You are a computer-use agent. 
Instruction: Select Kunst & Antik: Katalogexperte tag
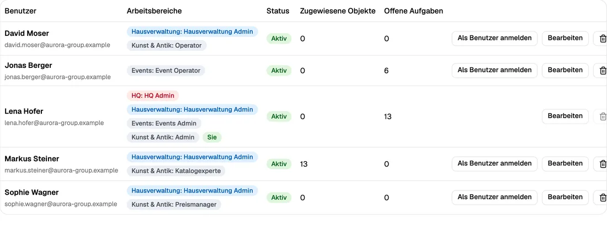point(176,171)
